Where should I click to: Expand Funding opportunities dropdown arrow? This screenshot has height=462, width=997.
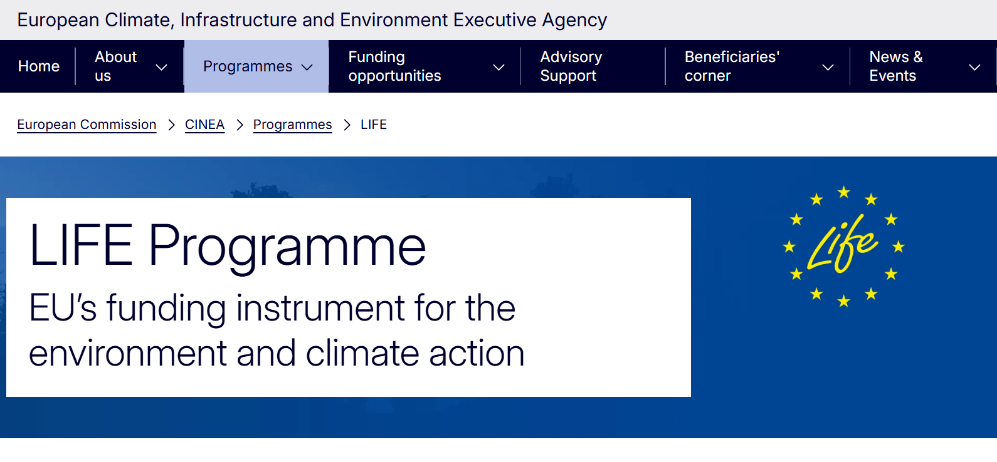pyautogui.click(x=498, y=67)
